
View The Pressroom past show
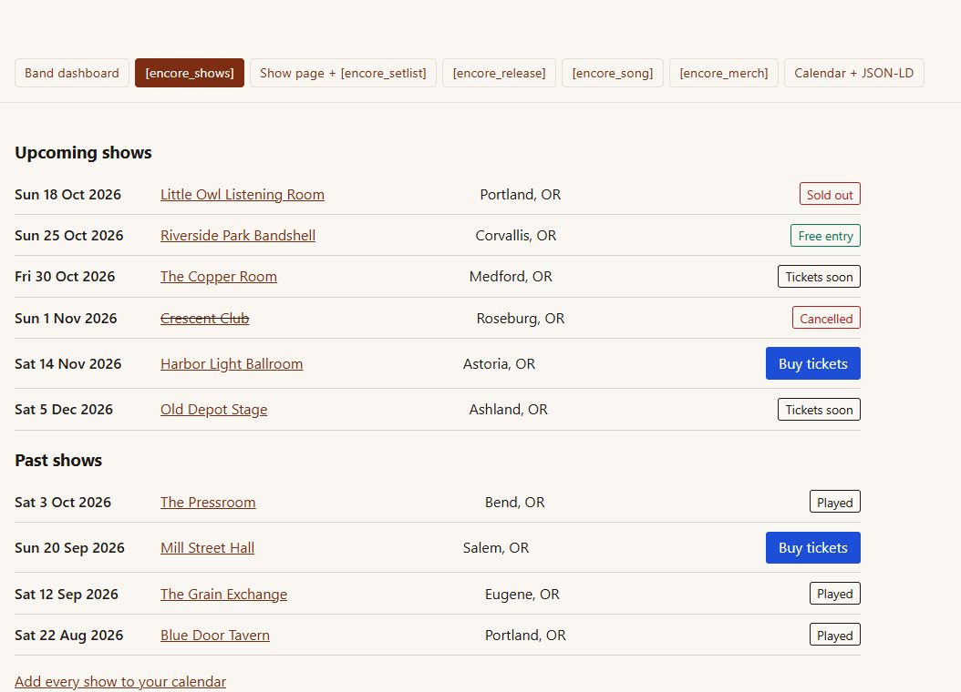click(x=208, y=503)
